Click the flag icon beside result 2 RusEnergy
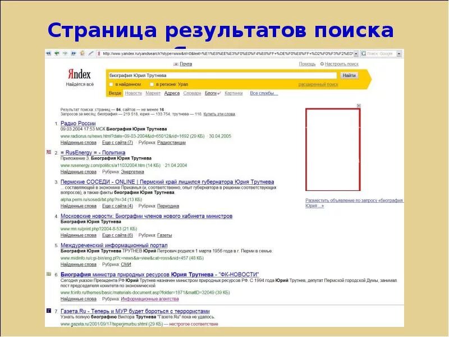This screenshot has width=449, height=337. (49, 152)
